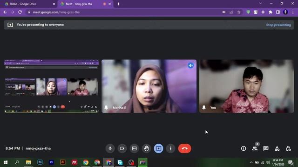Image resolution: width=298 pixels, height=167 pixels.
Task: Open chat with everyone
Action: 266,148
